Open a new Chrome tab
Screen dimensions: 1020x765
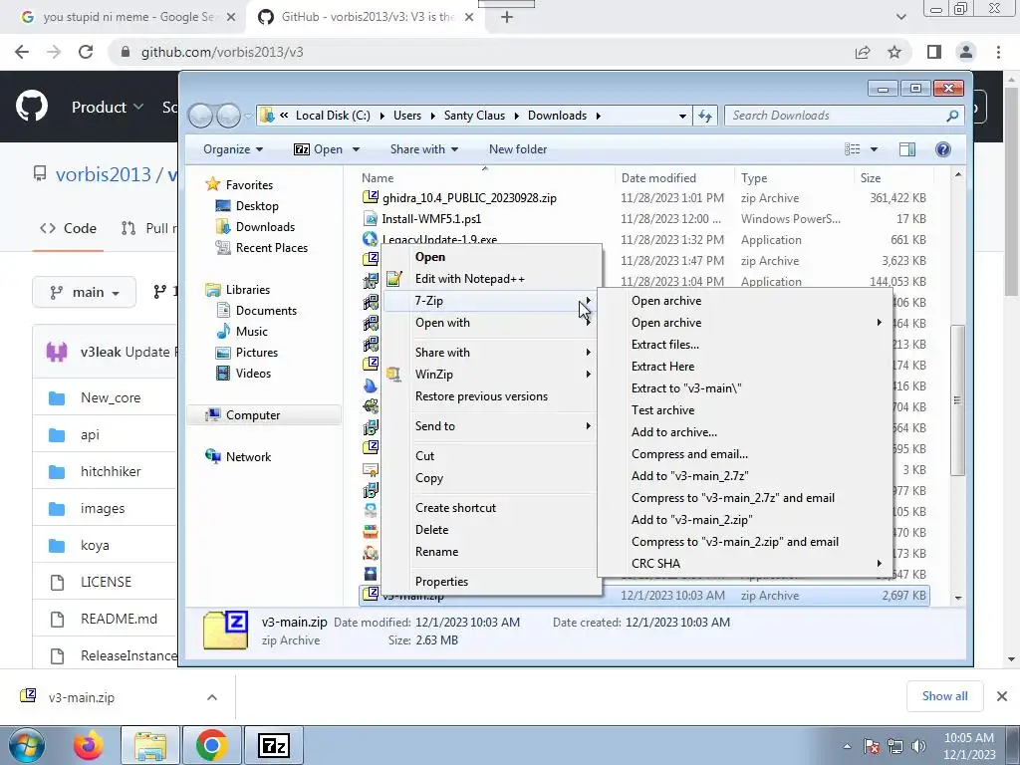(507, 18)
